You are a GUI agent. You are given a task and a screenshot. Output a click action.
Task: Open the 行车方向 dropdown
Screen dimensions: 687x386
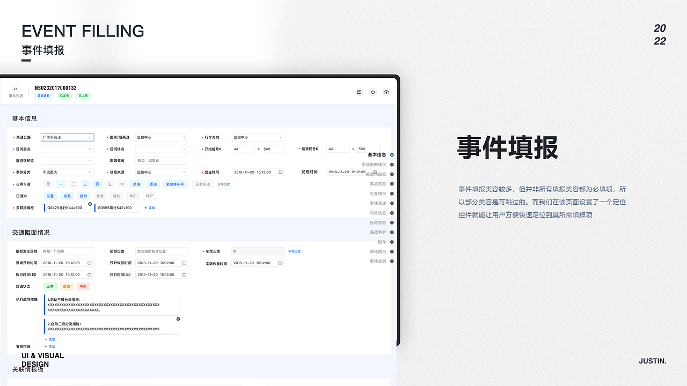[258, 137]
